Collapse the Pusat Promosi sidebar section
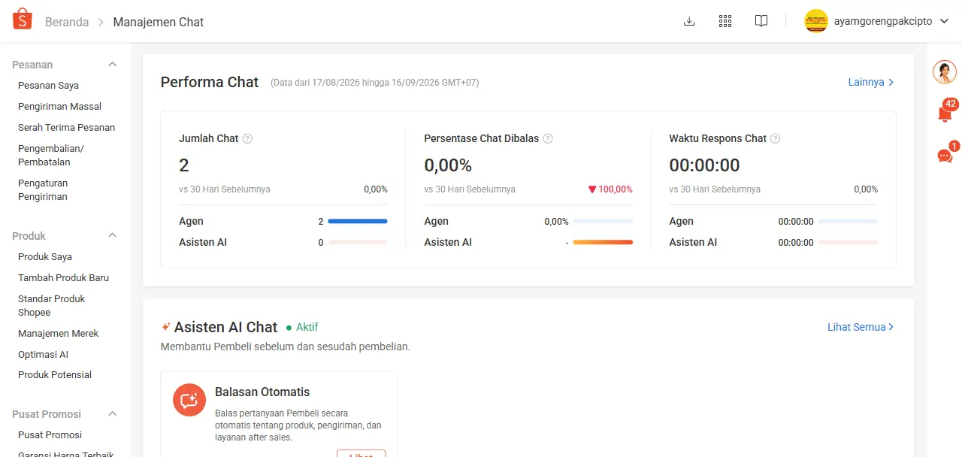Viewport: 962px width, 457px height. pos(113,414)
